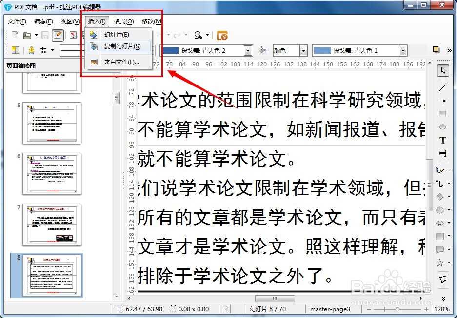Open the 探戈舞: 青天色 2 dropdown

click(247, 50)
